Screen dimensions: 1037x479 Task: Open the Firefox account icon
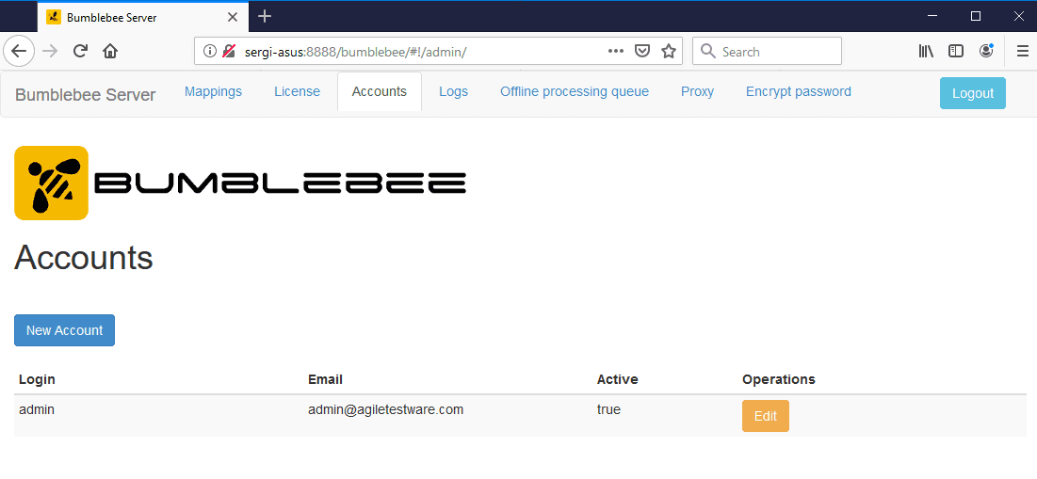(x=986, y=51)
